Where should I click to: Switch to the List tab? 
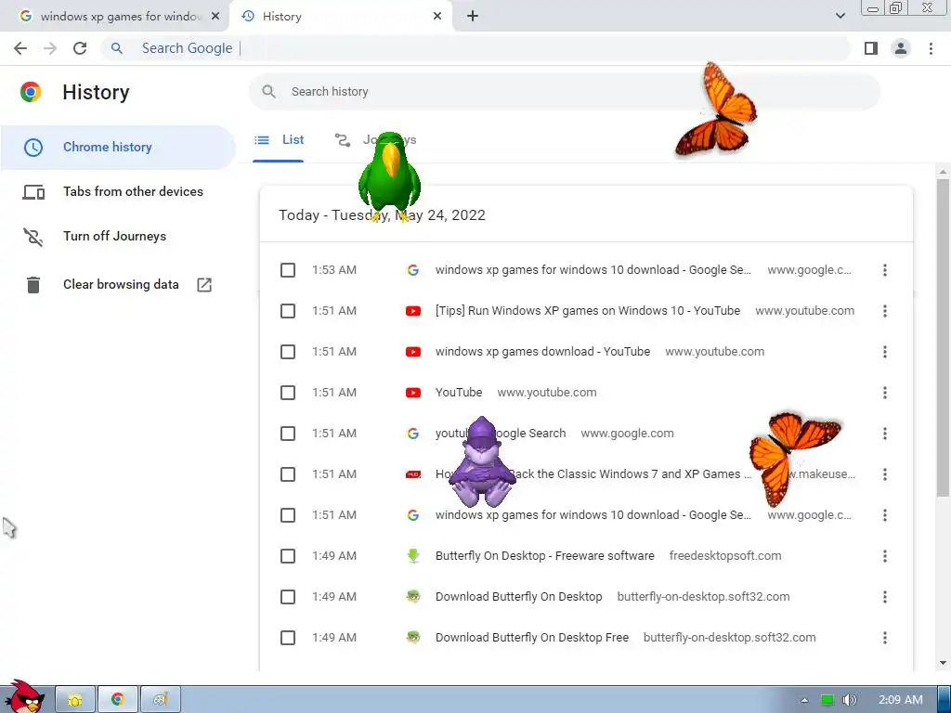coord(279,140)
